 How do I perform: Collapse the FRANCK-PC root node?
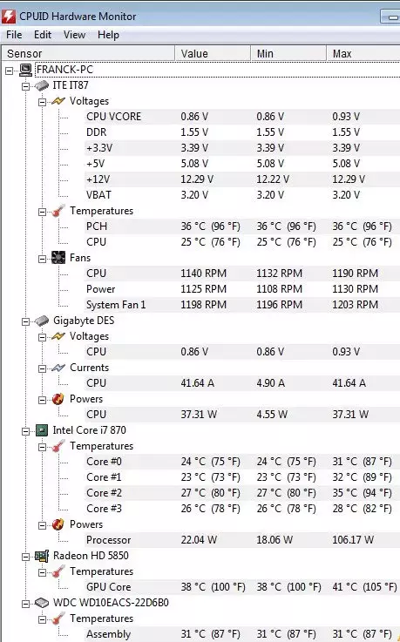pyautogui.click(x=9, y=71)
